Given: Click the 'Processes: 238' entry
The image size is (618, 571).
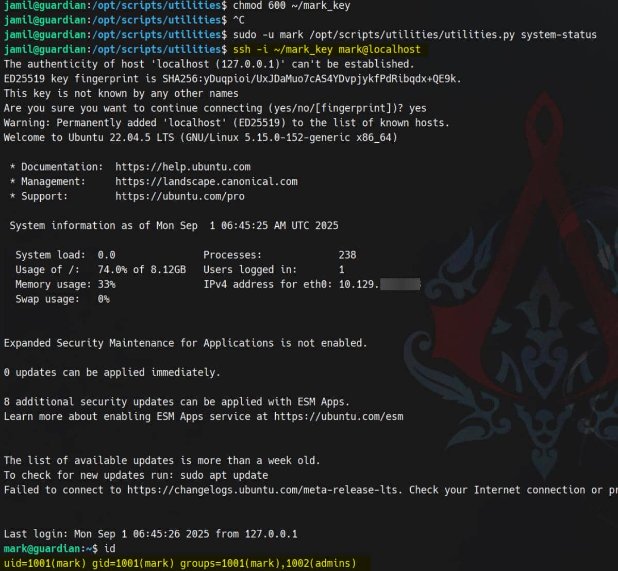Looking at the screenshot, I should coord(280,255).
